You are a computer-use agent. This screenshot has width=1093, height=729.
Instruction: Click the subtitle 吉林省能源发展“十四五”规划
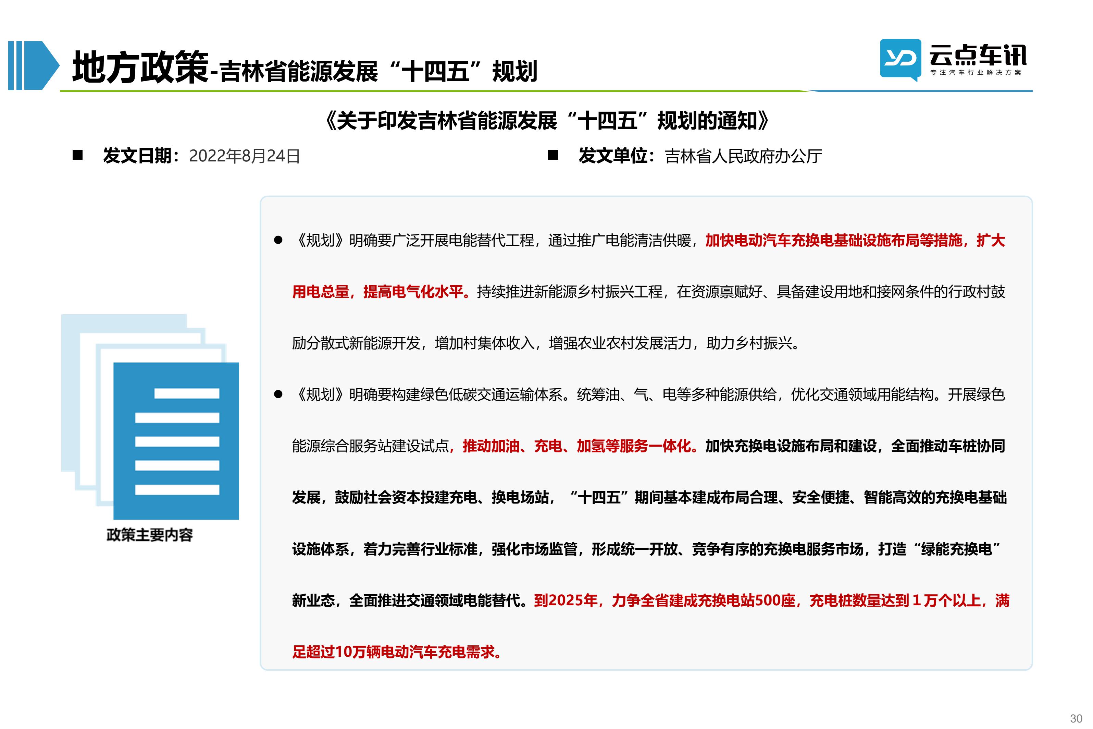pyautogui.click(x=378, y=72)
